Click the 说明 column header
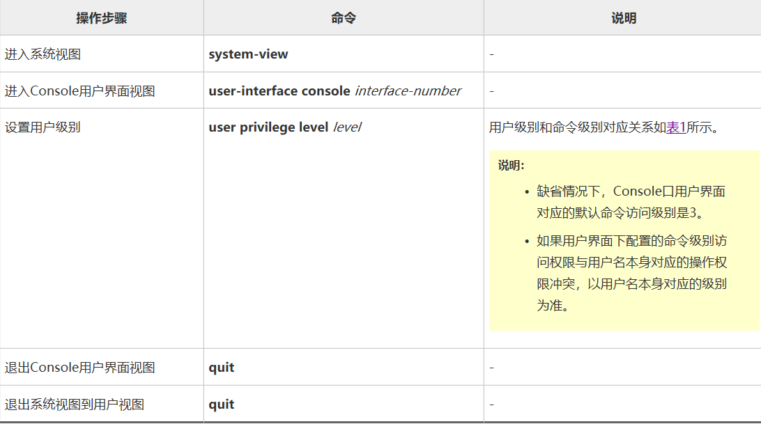Image resolution: width=761 pixels, height=424 pixels. coord(623,18)
